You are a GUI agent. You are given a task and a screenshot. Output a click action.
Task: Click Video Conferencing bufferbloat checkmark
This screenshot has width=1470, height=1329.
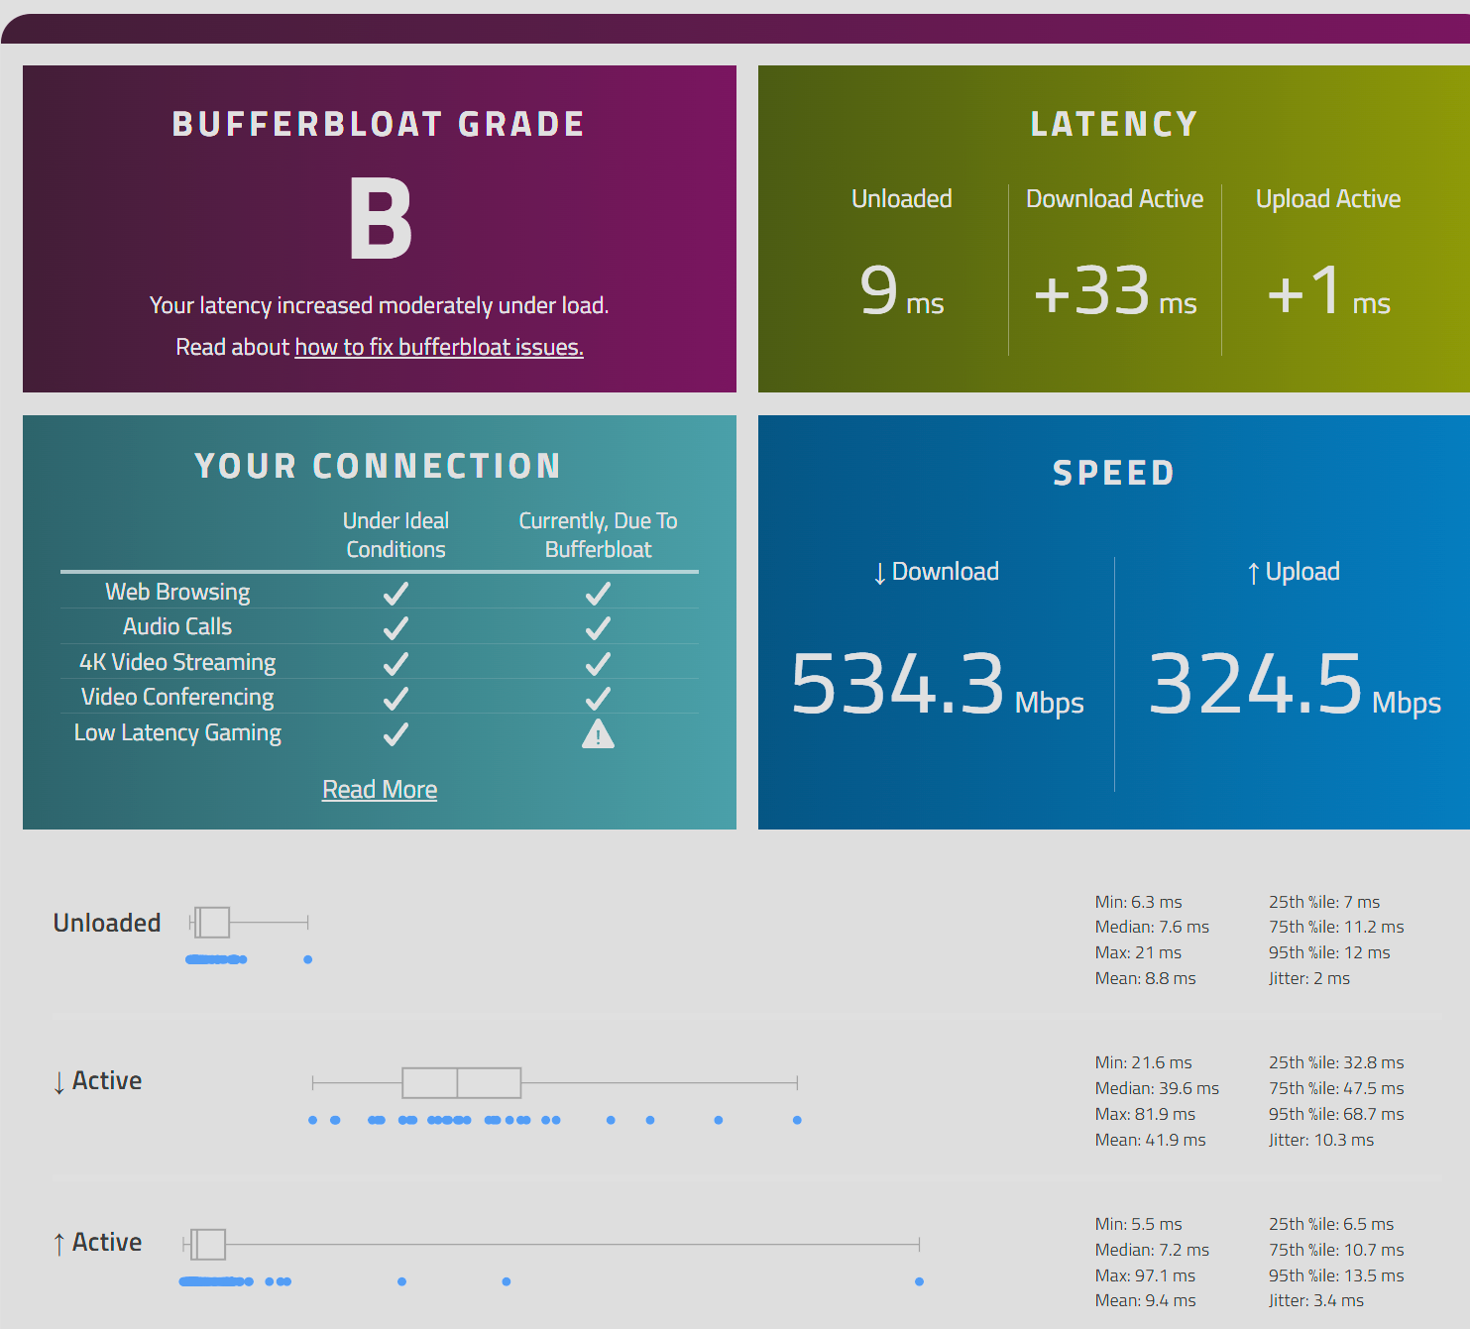click(598, 699)
